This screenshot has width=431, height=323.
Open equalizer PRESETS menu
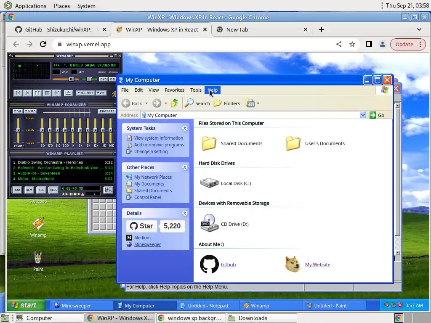(106, 111)
